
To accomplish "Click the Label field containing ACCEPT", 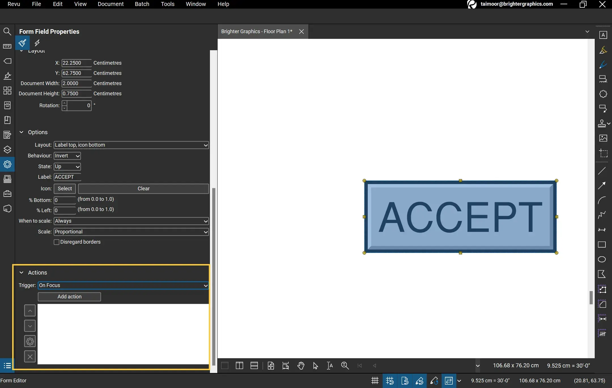I will point(67,177).
